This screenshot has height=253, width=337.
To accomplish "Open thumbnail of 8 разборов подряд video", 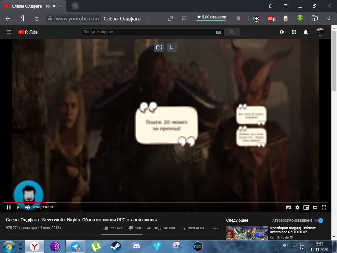I will pos(247,233).
